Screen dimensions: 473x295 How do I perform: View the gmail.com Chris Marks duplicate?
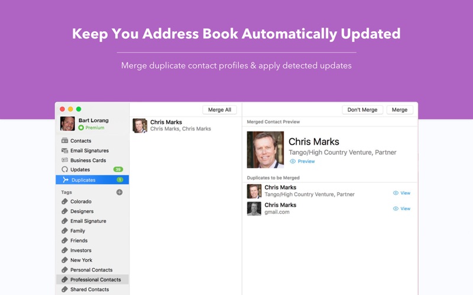(401, 209)
